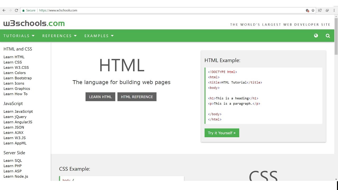
Task: Click the Try it Yourself button
Action: click(x=222, y=133)
